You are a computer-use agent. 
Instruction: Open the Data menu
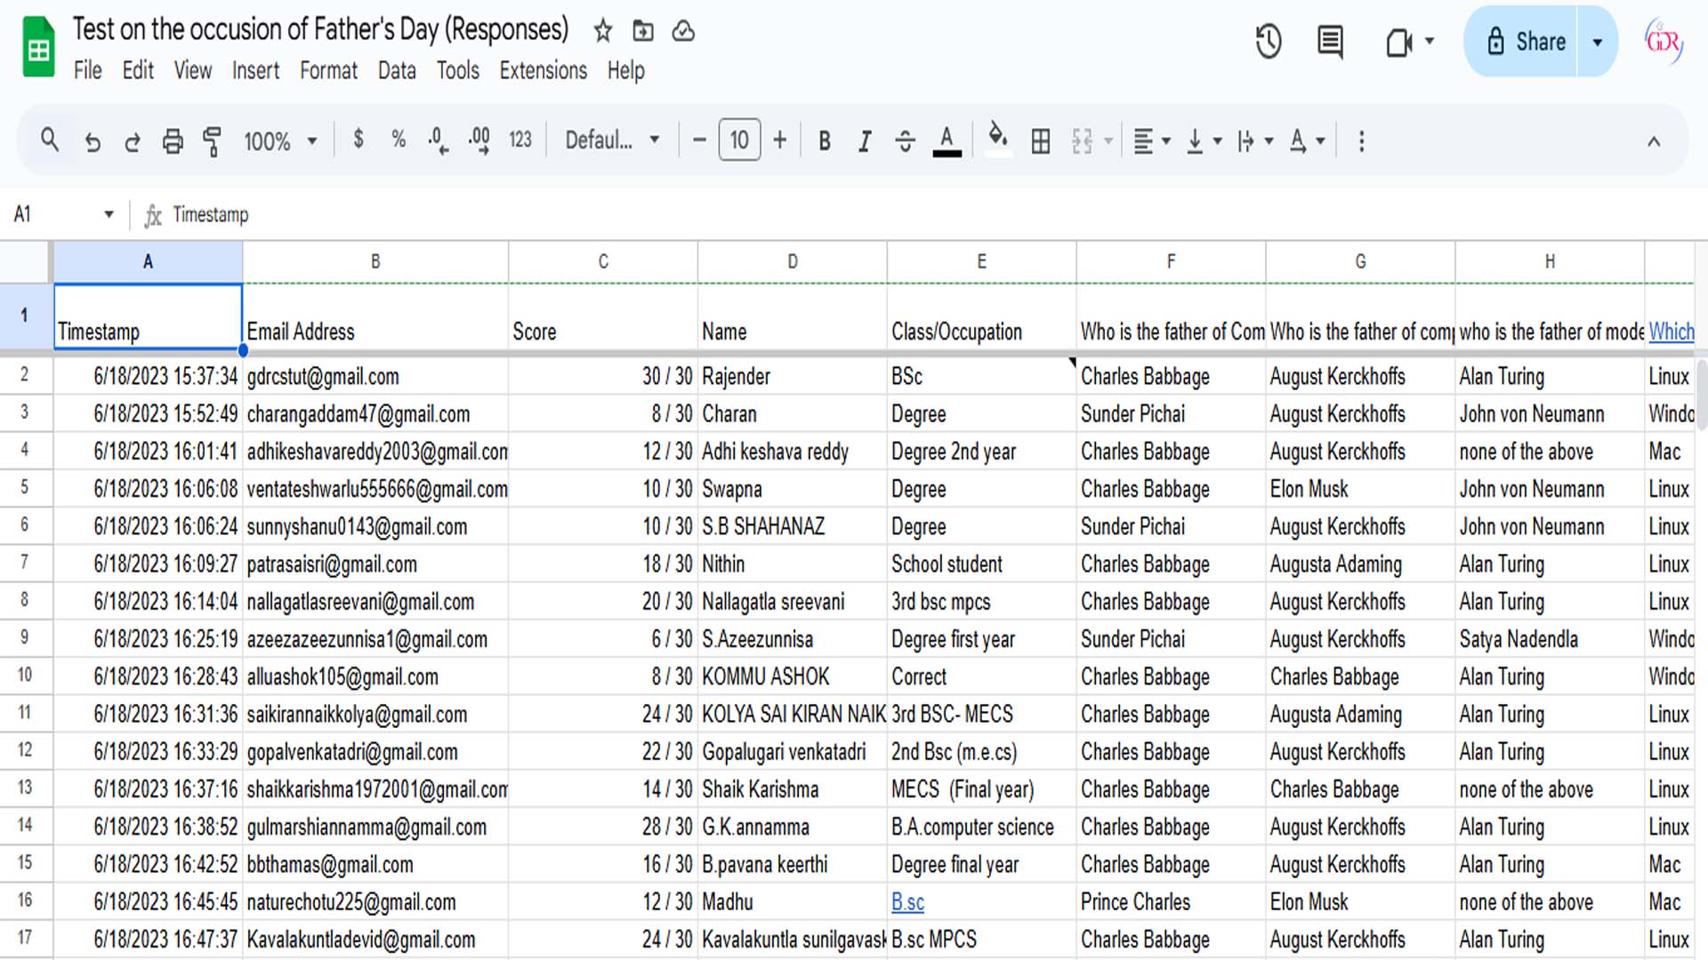pyautogui.click(x=396, y=70)
